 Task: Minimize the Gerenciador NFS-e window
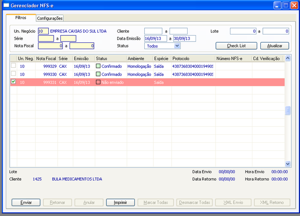click(x=277, y=5)
